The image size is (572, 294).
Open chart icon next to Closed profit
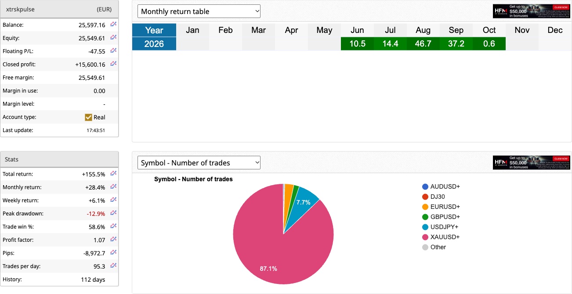tap(113, 64)
